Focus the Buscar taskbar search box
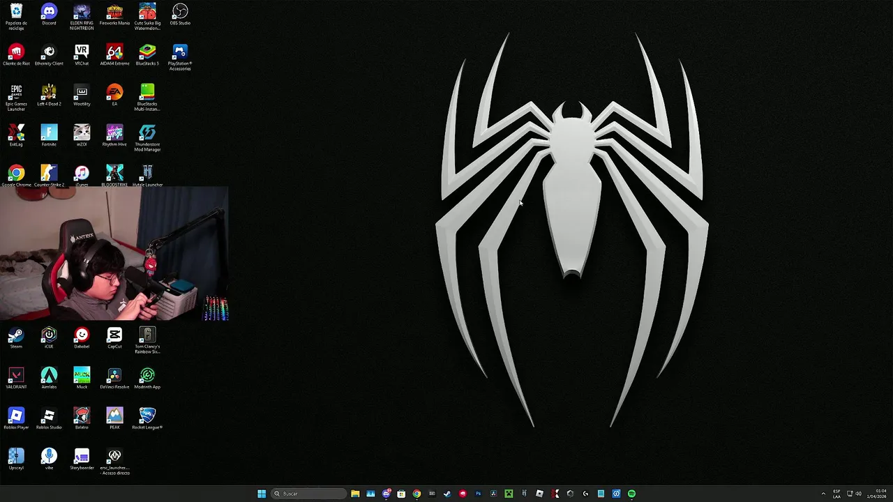The image size is (893, 502). (308, 494)
